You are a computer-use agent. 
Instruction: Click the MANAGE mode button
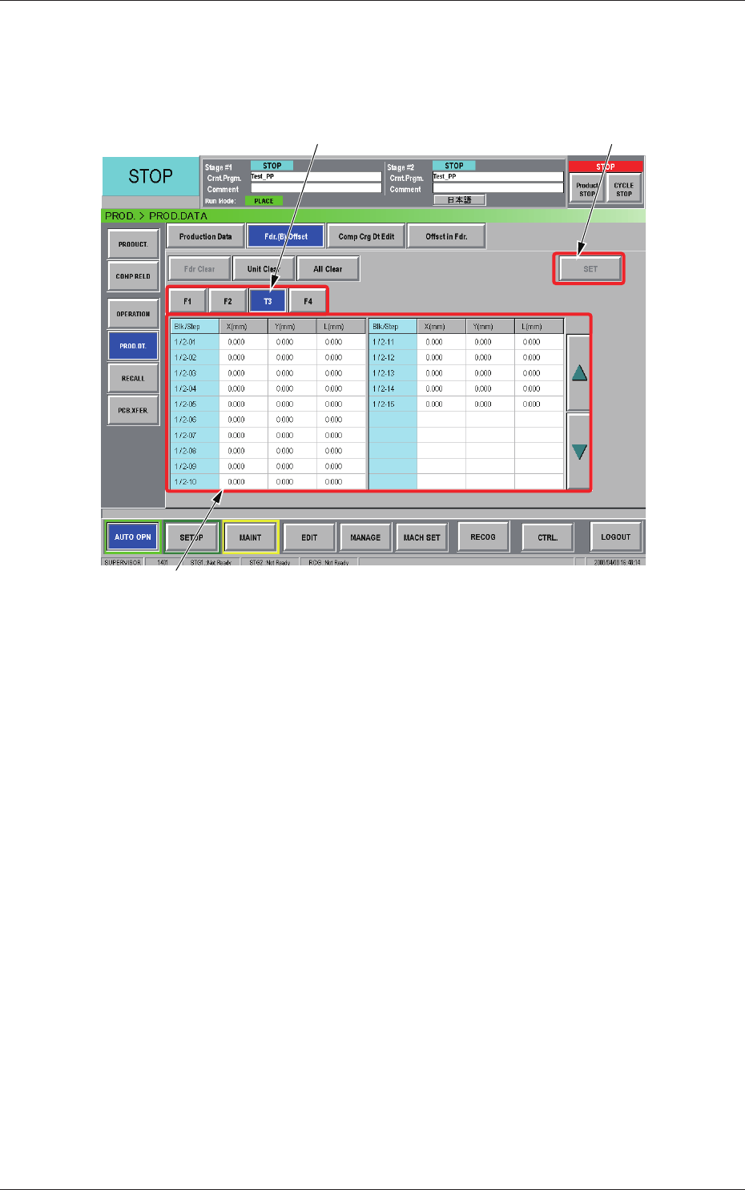click(x=365, y=537)
